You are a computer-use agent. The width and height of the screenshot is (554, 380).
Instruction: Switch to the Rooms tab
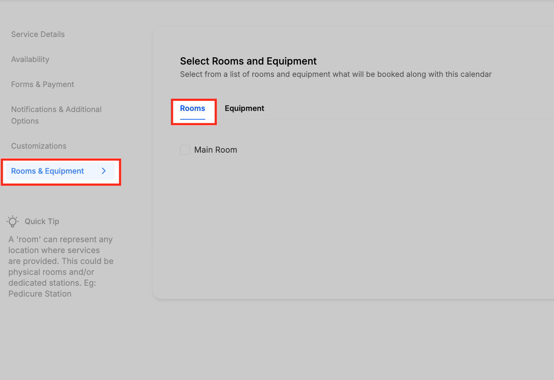pyautogui.click(x=193, y=108)
